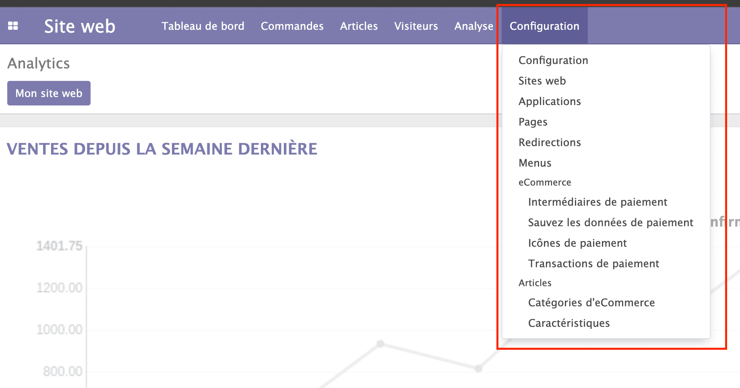Image resolution: width=740 pixels, height=388 pixels.
Task: Select Redirections from the menu
Action: point(549,142)
